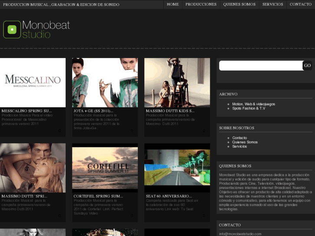Image resolution: width=315 pixels, height=236 pixels.
Task: Open Motion, Web & videojuegos archive link
Action: (x=253, y=104)
